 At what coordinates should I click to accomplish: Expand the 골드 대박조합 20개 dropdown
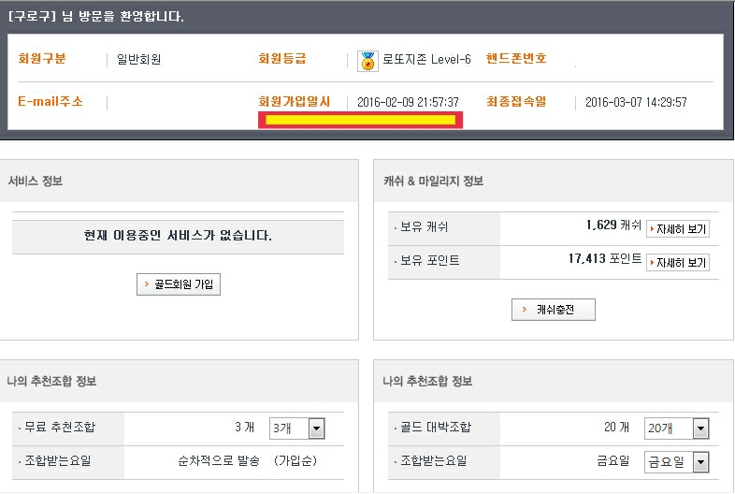click(x=676, y=428)
